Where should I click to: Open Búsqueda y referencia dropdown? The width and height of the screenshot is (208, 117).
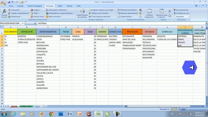(x=57, y=10)
